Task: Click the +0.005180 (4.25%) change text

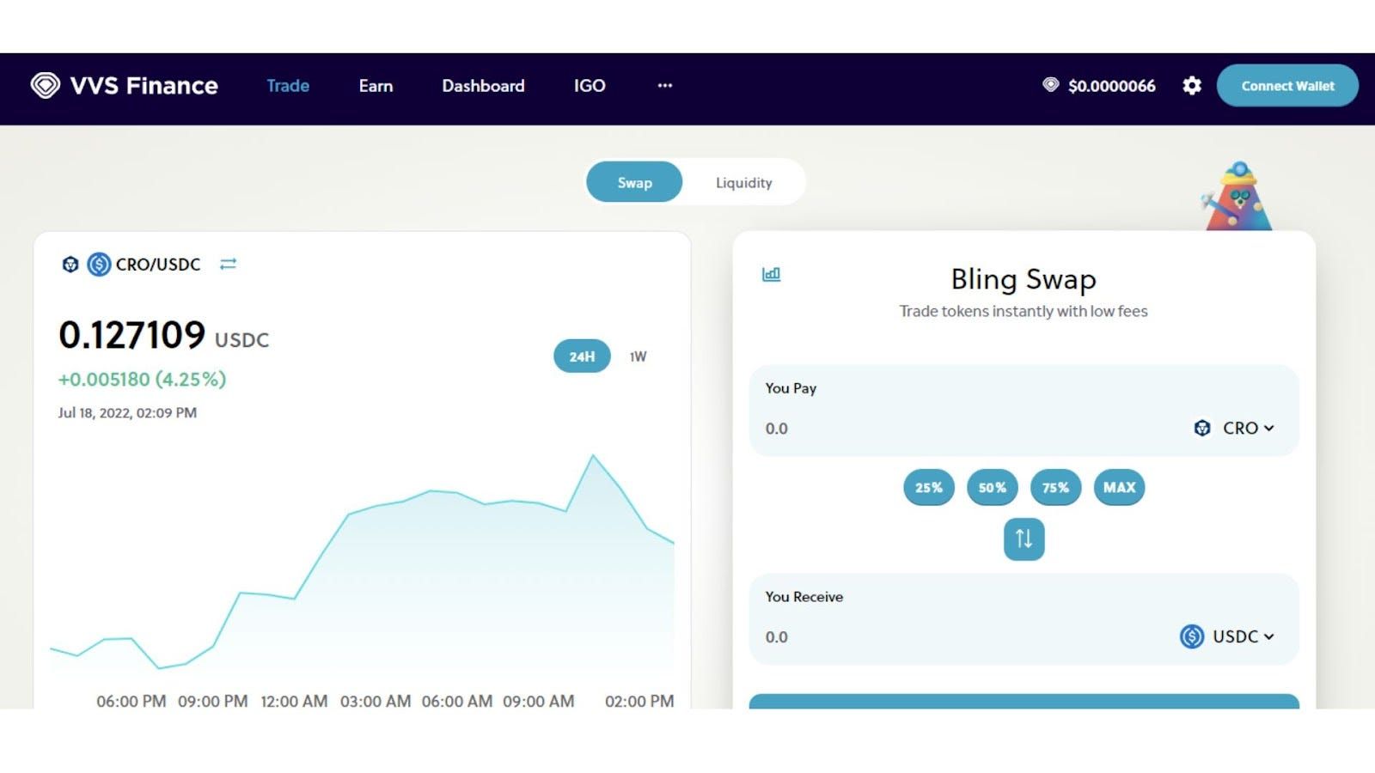Action: point(142,379)
